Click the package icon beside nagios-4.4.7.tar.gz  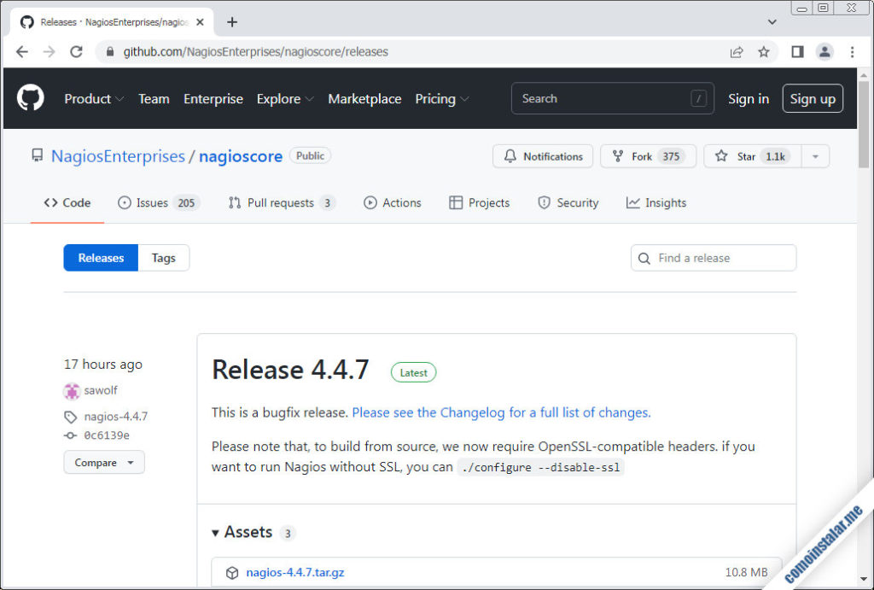pyautogui.click(x=231, y=572)
